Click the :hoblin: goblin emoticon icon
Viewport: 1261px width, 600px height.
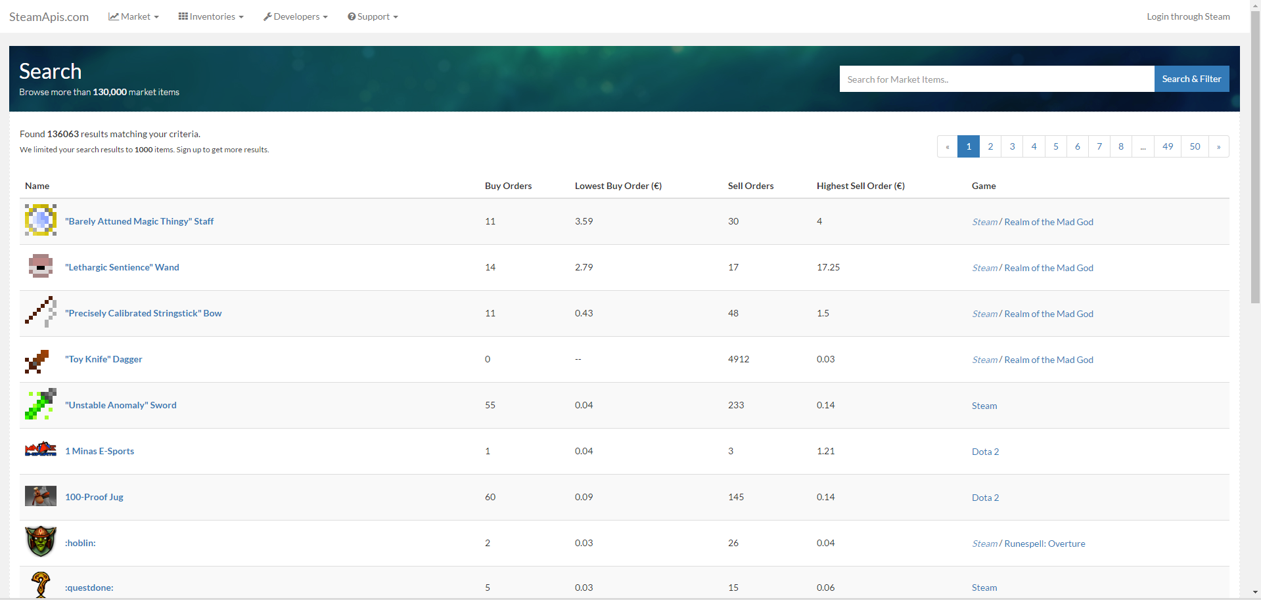(x=41, y=542)
